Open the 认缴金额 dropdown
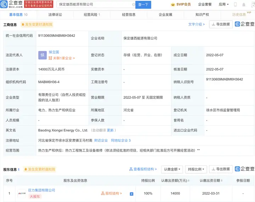 [x=172, y=169]
